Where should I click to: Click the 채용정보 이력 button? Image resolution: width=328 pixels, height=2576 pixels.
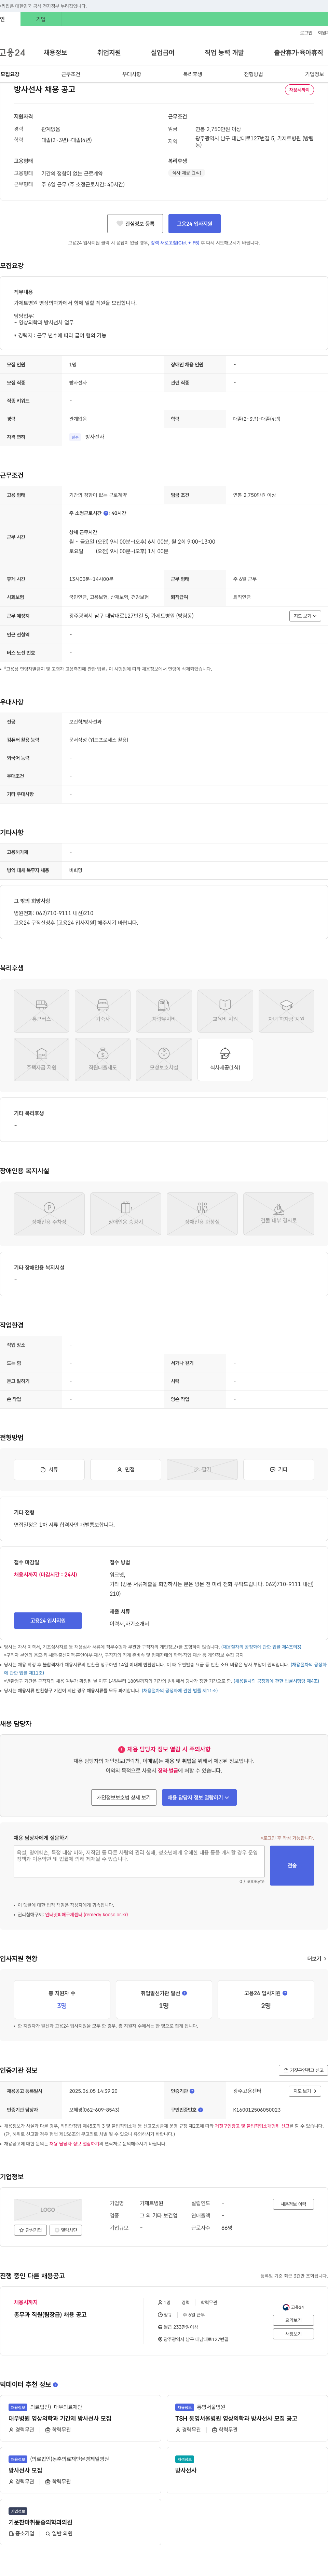(294, 2204)
